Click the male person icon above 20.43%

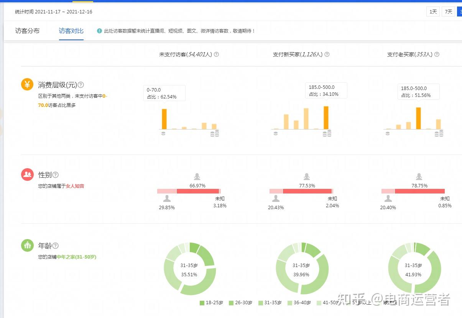pos(276,198)
